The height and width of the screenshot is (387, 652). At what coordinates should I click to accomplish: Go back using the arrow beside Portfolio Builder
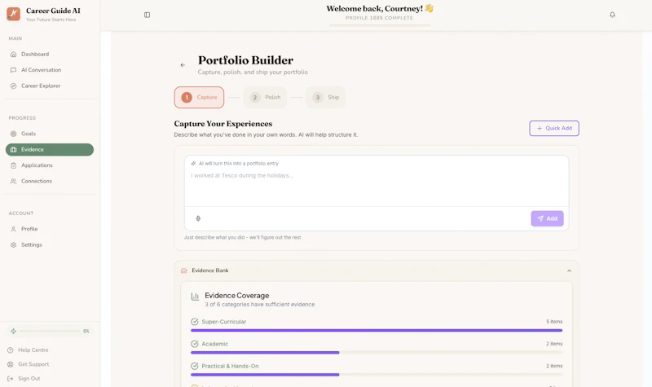coord(183,65)
